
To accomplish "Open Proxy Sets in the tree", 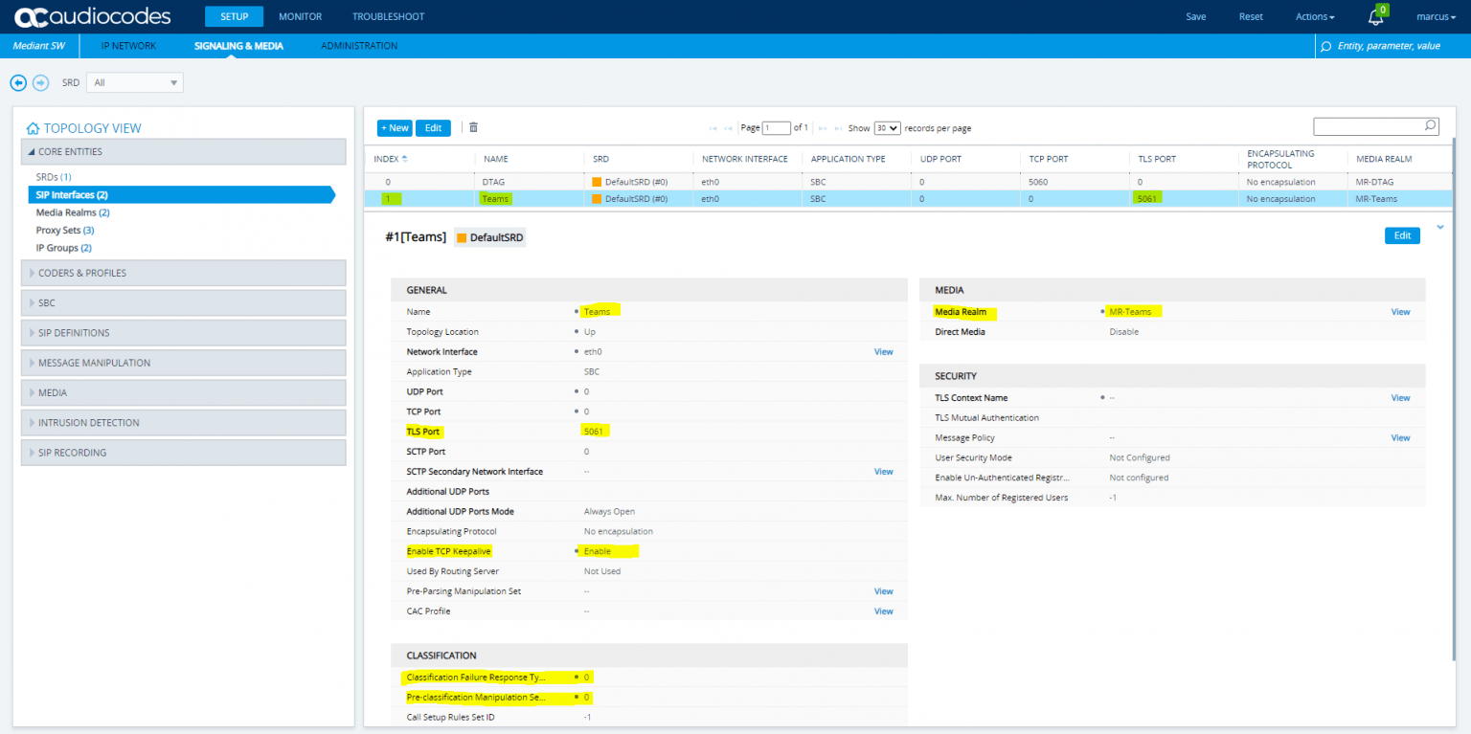I will tap(65, 231).
